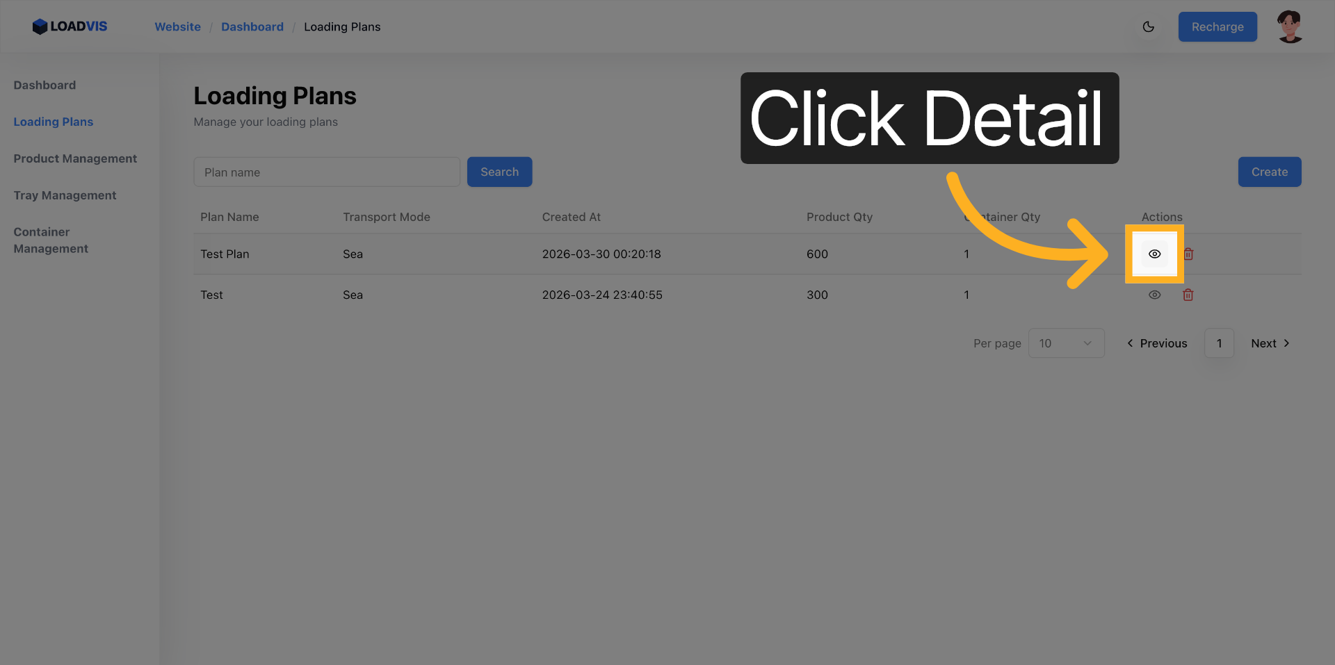Open Container Management section
1335x665 pixels.
tap(51, 240)
